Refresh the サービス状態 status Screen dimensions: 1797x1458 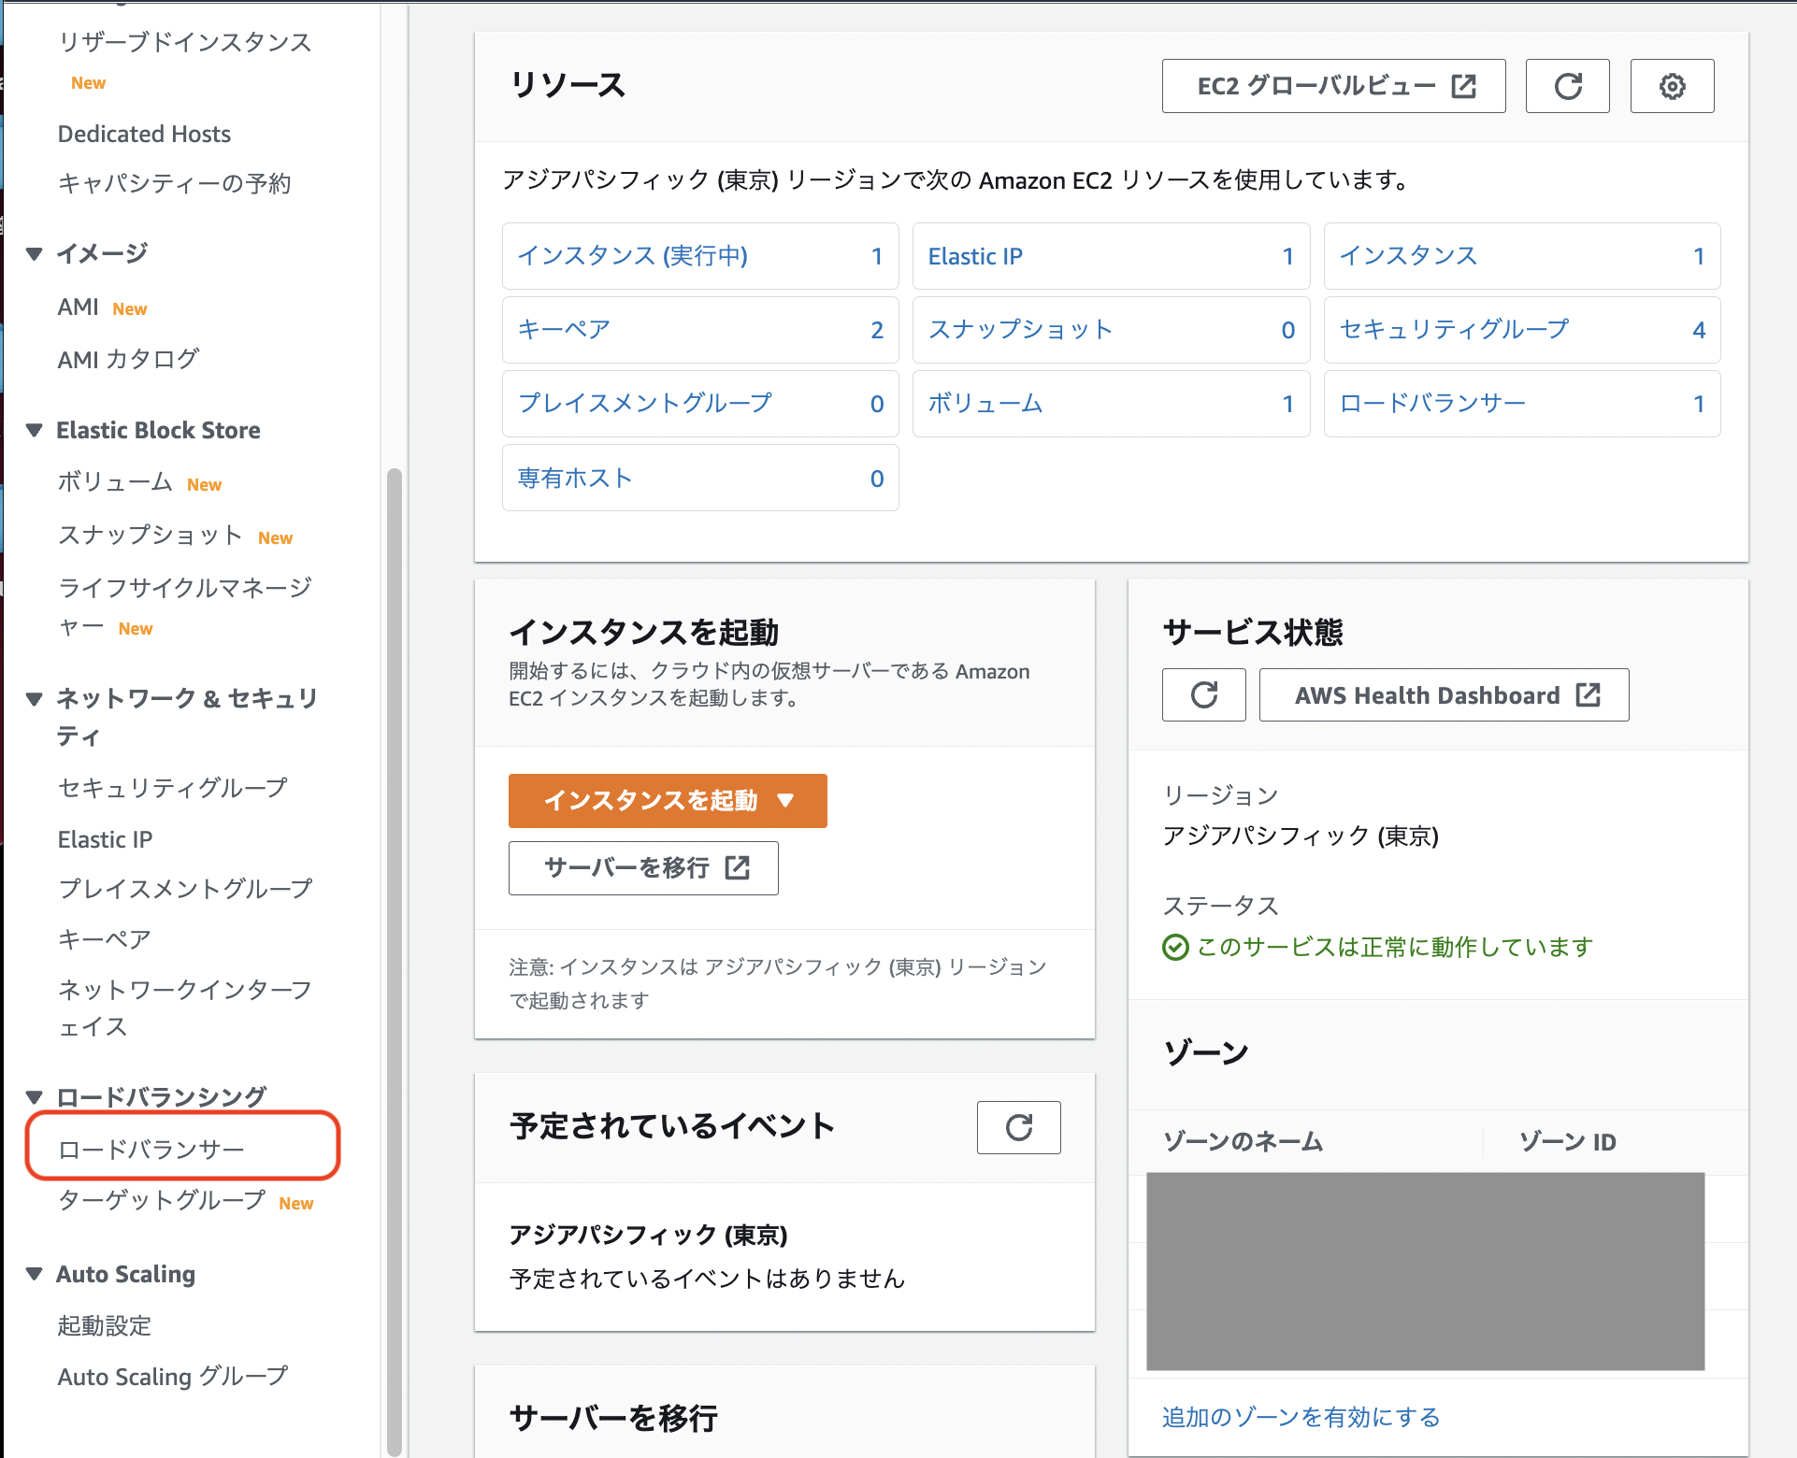(x=1203, y=694)
